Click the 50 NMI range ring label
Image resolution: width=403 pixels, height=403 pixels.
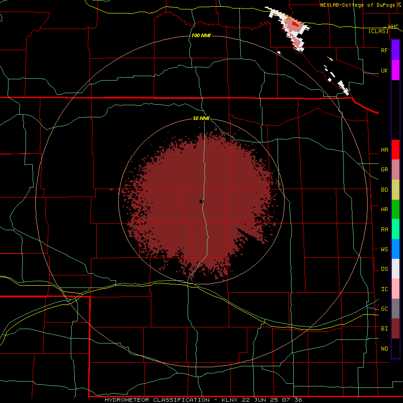201,119
